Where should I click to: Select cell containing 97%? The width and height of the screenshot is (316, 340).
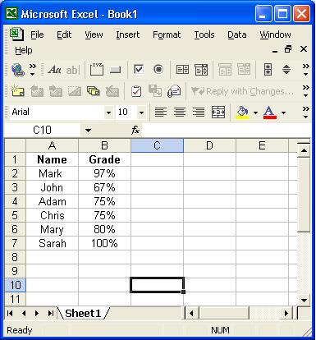104,173
